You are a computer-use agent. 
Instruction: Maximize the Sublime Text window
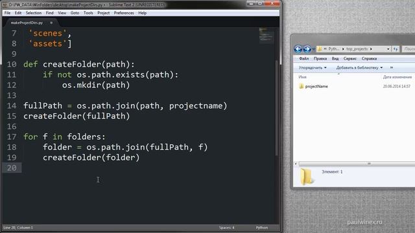260,3
